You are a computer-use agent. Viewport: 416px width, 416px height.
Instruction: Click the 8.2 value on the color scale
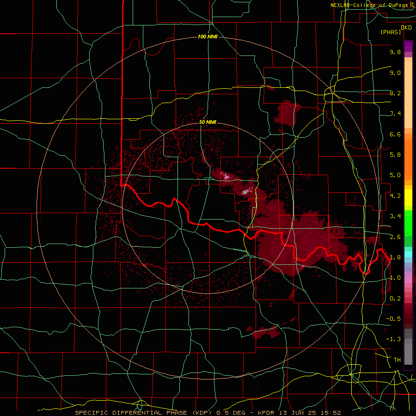[395, 93]
